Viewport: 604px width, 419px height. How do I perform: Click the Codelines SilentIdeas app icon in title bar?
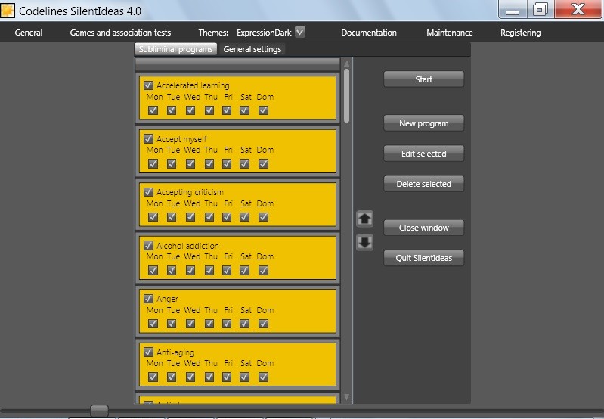tap(8, 11)
